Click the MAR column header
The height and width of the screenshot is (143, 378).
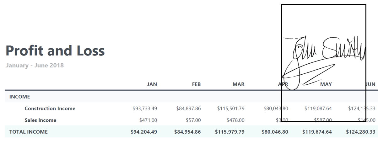(239, 84)
